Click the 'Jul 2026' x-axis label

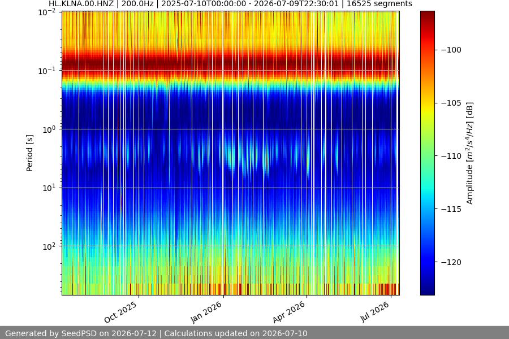[374, 311]
